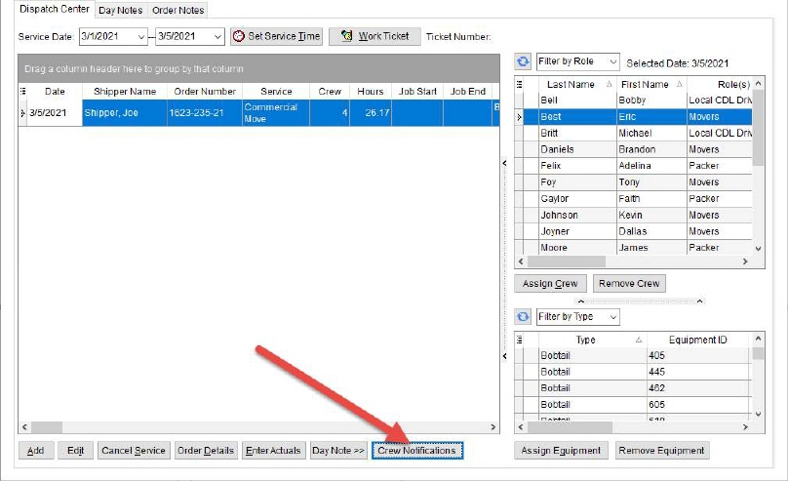Switch to the Order Notes tab
The image size is (788, 481).
tap(177, 10)
